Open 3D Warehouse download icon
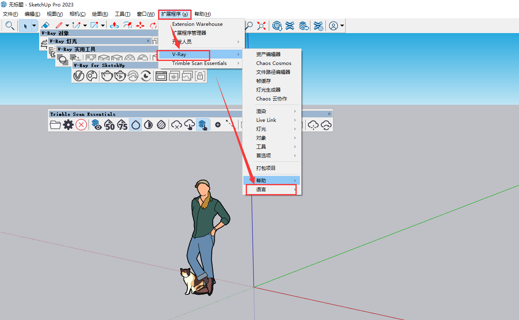The width and height of the screenshot is (519, 320). (277, 26)
